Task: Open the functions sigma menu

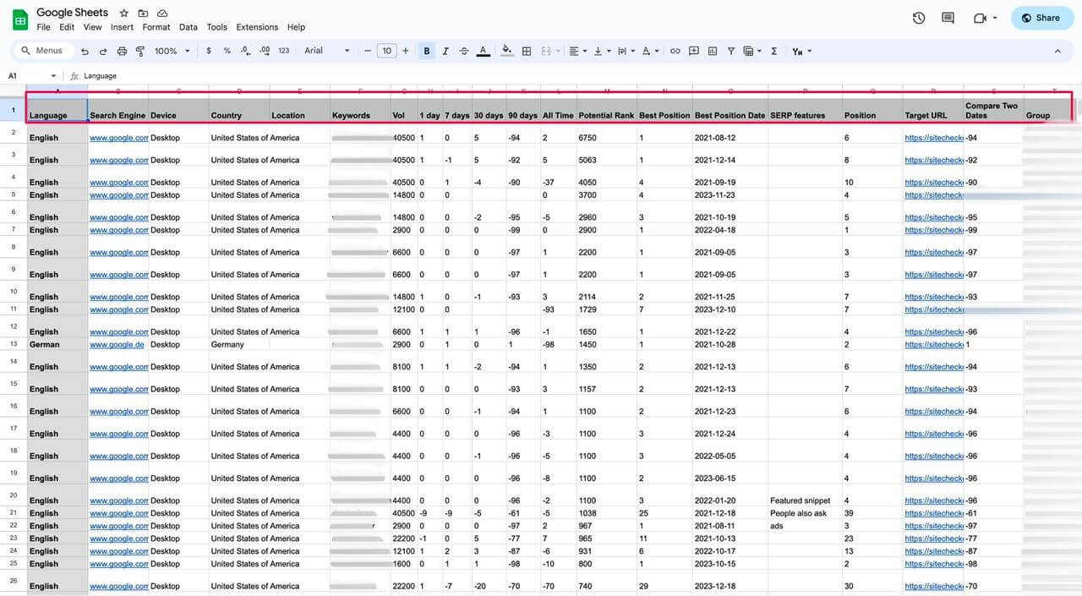Action: click(x=773, y=51)
